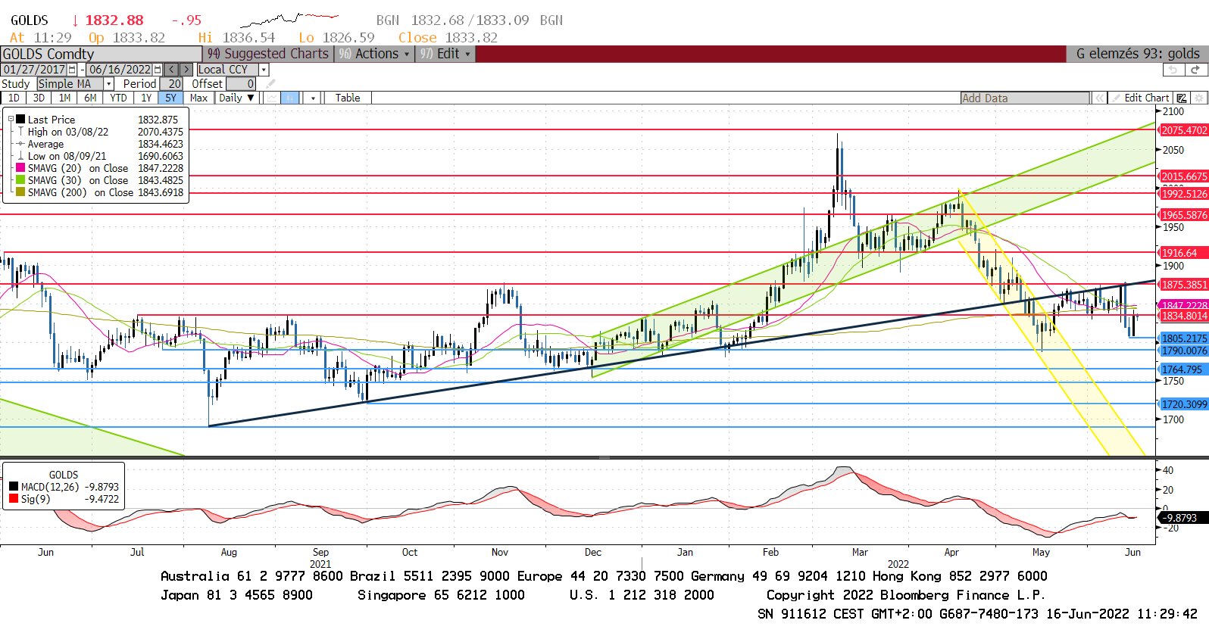Click the start date field 01/27/2017
This screenshot has width=1209, height=639.
point(34,69)
